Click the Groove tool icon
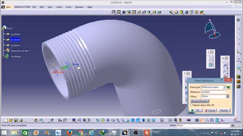Viewport: 243px width, 136px height. point(129,12)
